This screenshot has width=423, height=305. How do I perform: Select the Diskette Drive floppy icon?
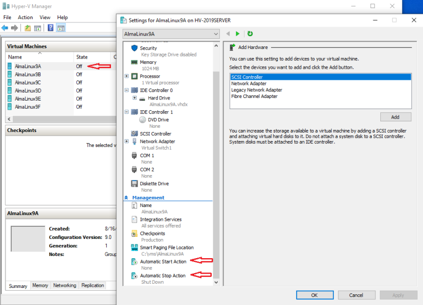[x=134, y=184]
